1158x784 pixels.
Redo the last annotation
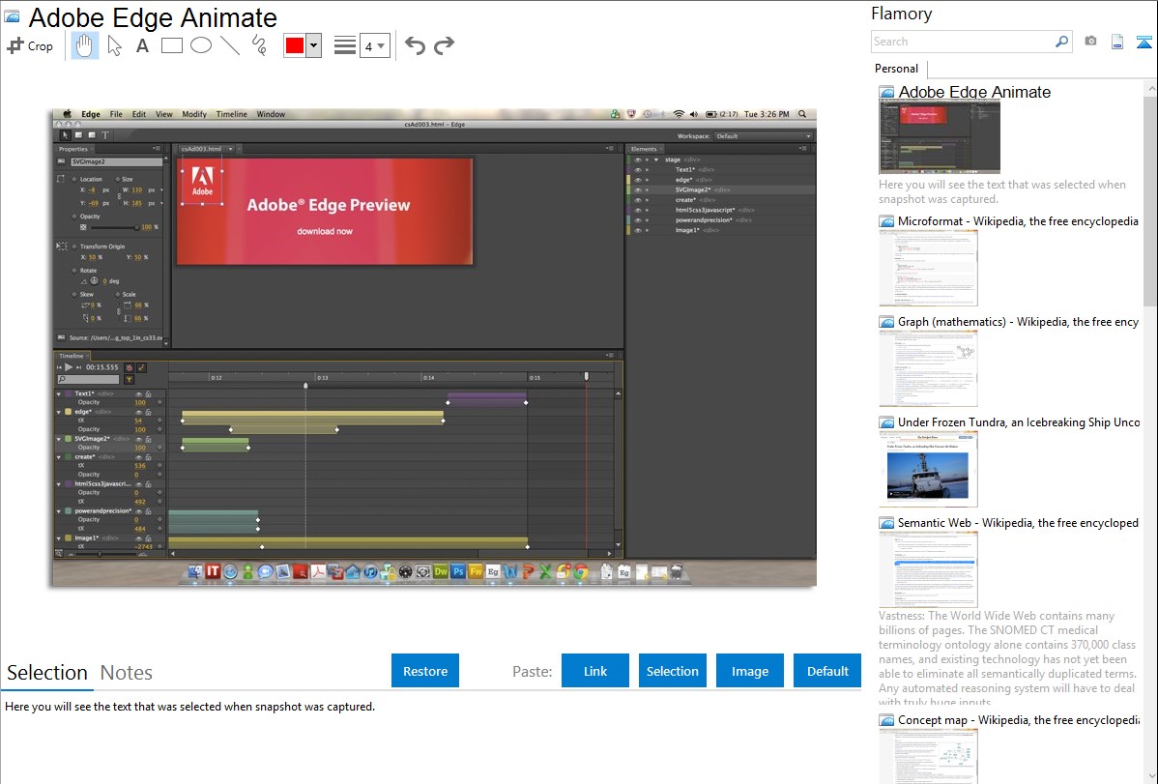point(444,45)
